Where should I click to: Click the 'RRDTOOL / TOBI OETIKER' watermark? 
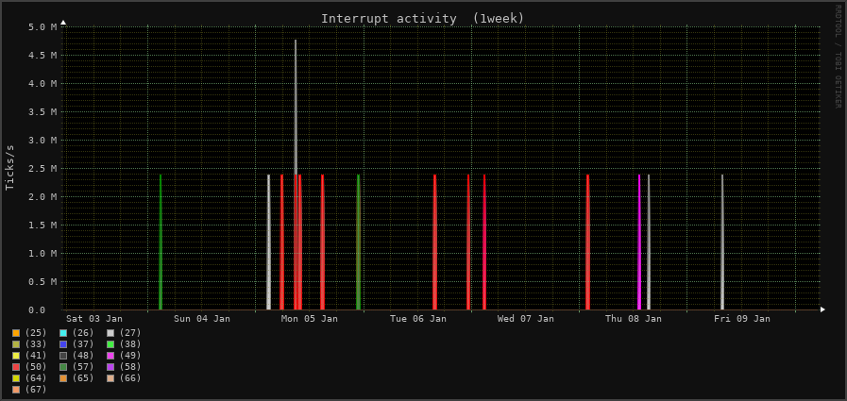click(x=837, y=57)
